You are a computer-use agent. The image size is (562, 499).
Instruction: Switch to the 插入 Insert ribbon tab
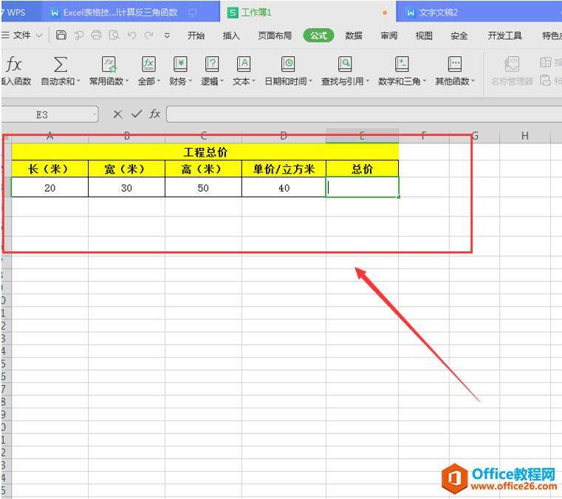point(231,35)
